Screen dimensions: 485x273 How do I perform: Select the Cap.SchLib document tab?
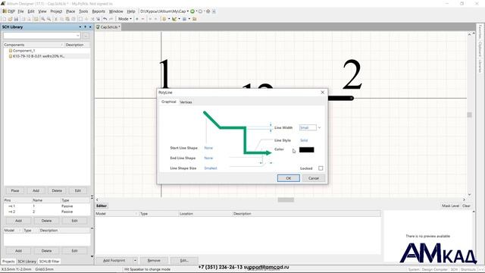(x=108, y=27)
